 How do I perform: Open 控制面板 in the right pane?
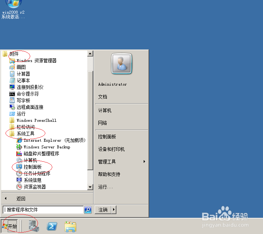coord(107,137)
